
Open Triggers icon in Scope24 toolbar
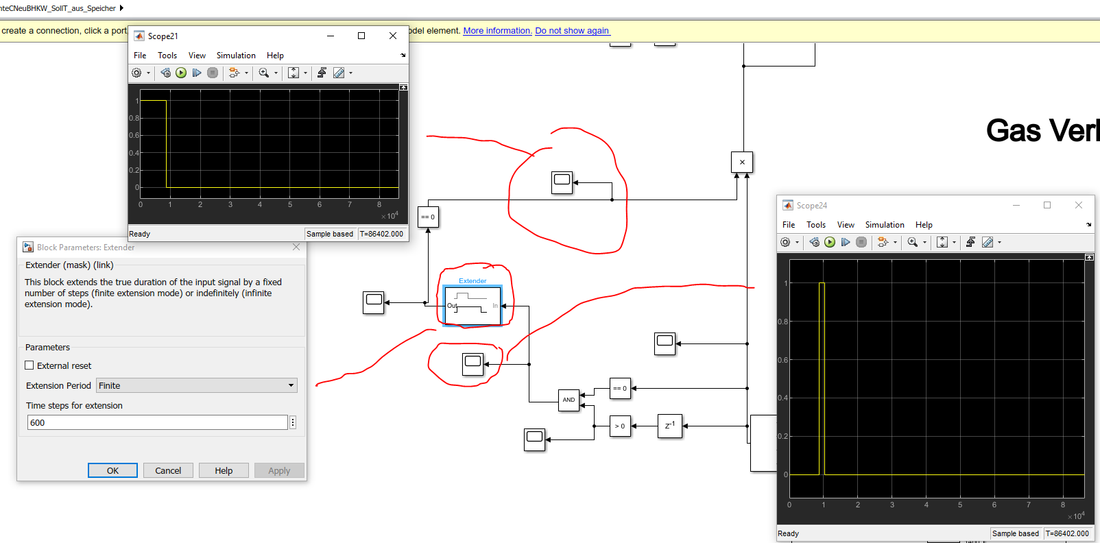point(970,242)
